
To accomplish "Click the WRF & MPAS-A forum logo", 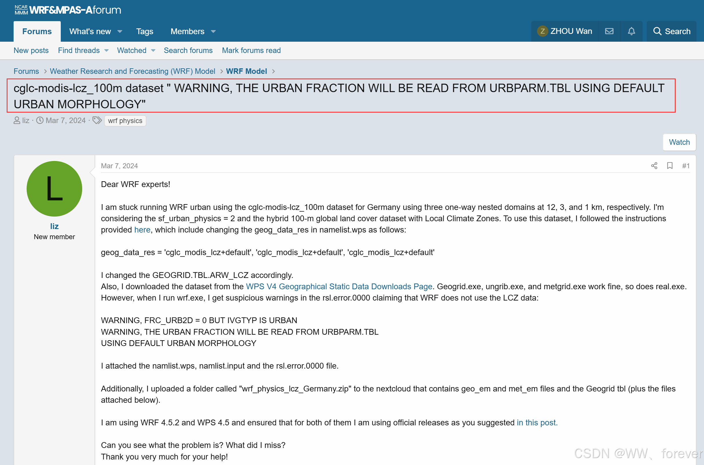I will click(68, 10).
